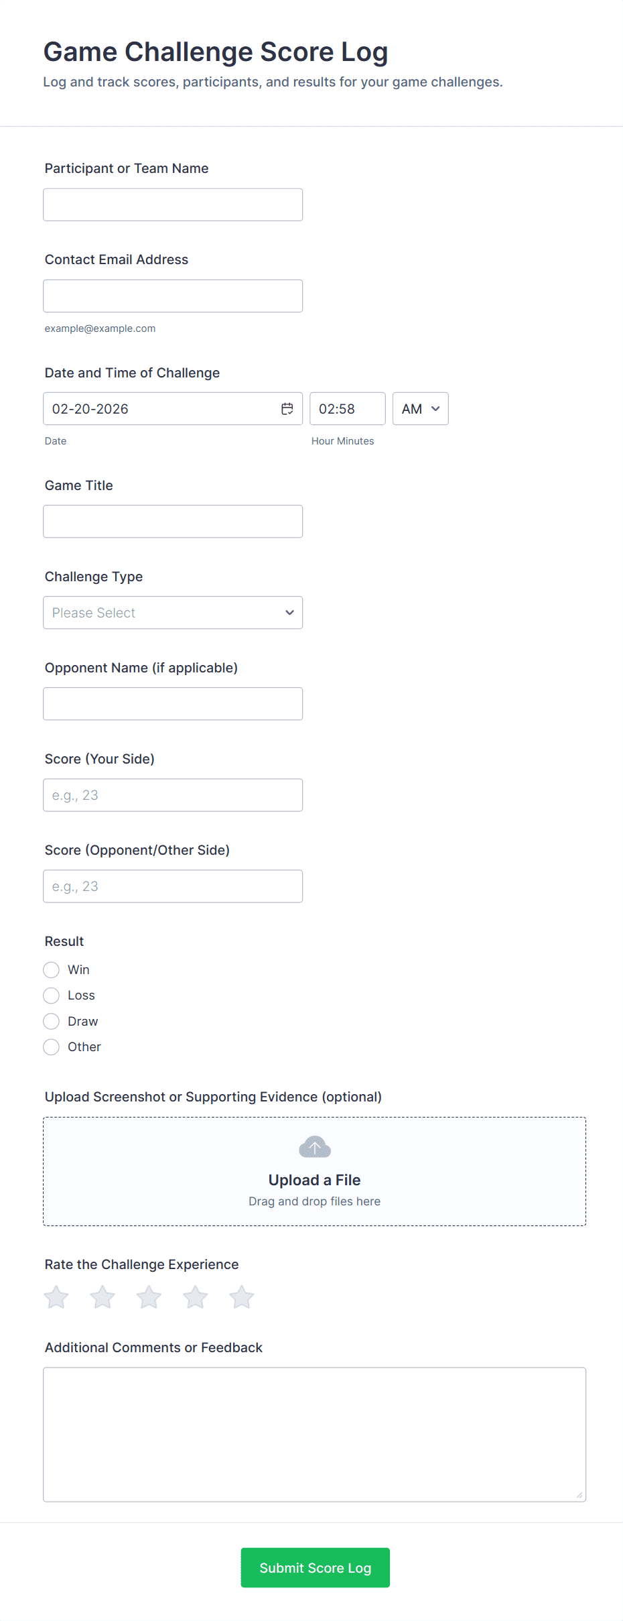Open the date picker calendar icon
The width and height of the screenshot is (623, 1621).
click(287, 409)
